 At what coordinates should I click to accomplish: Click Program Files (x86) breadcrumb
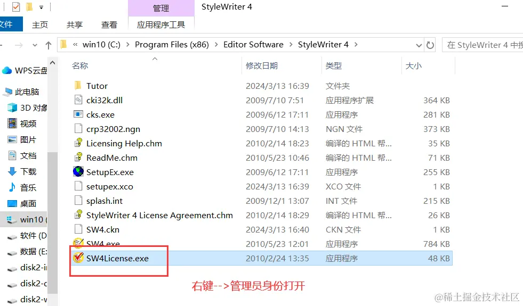click(x=172, y=45)
